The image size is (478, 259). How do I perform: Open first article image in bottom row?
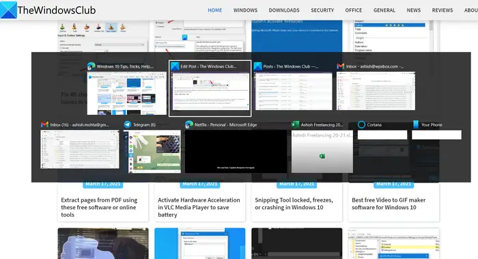[103, 243]
